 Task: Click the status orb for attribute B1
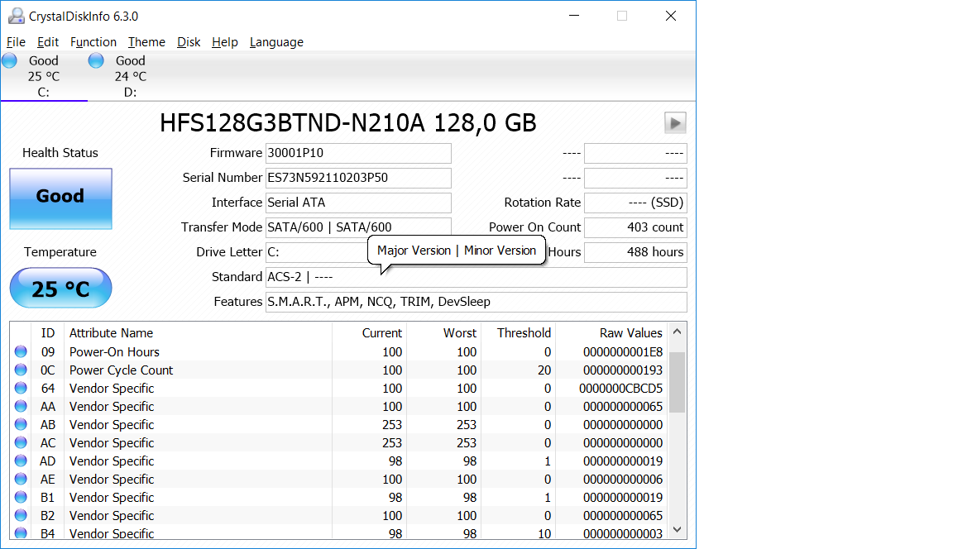pyautogui.click(x=21, y=498)
